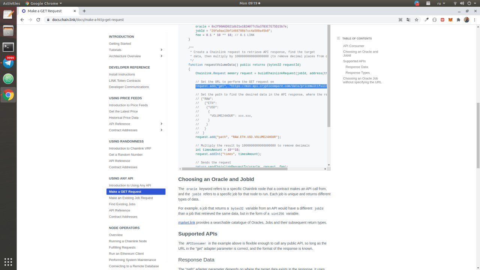Open the JSON braces extension icon
The width and height of the screenshot is (480, 270).
click(435, 19)
